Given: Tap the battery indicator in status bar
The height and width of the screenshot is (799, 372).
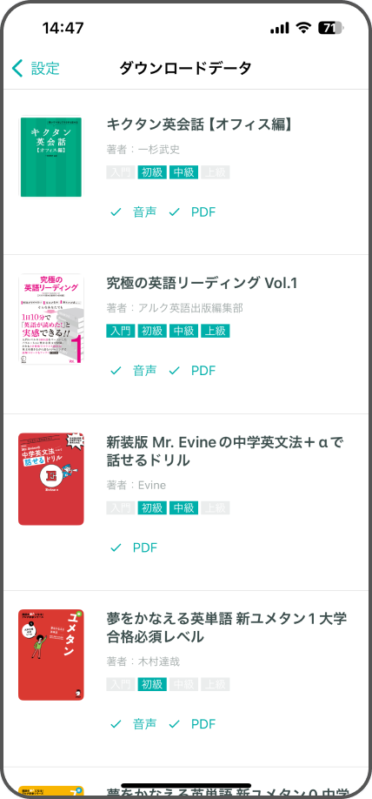Looking at the screenshot, I should [332, 29].
